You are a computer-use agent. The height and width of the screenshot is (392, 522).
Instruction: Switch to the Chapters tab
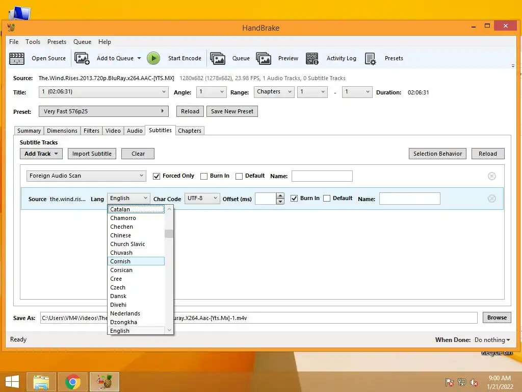click(190, 131)
